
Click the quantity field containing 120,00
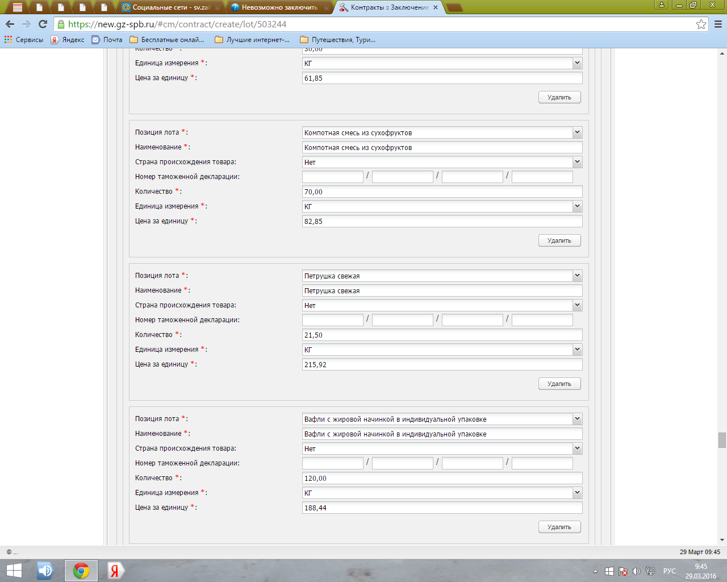click(x=442, y=478)
